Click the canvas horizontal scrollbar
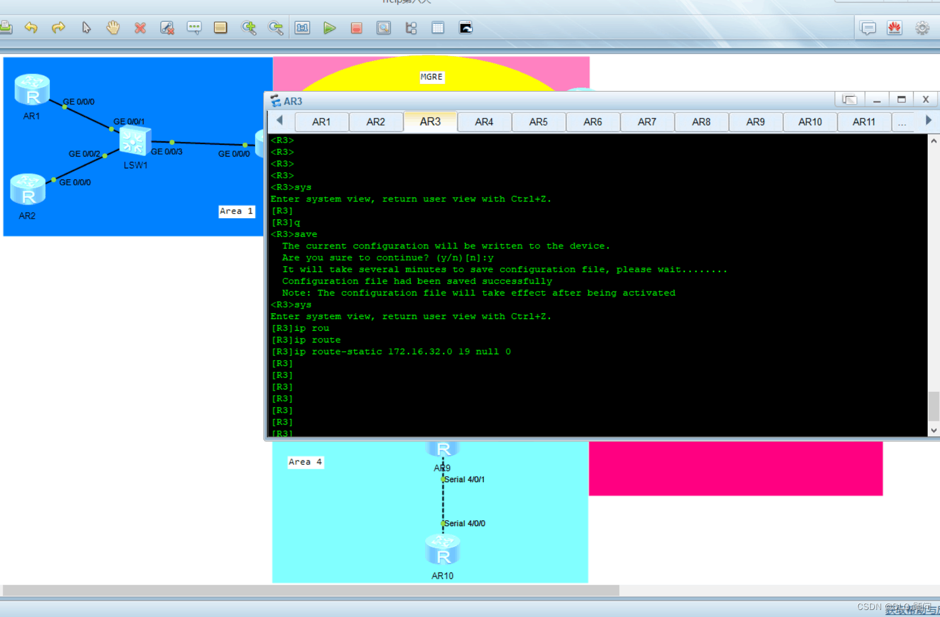Viewport: 940px width, 617px height. (311, 590)
